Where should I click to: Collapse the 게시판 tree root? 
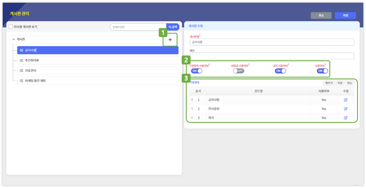pyautogui.click(x=13, y=39)
